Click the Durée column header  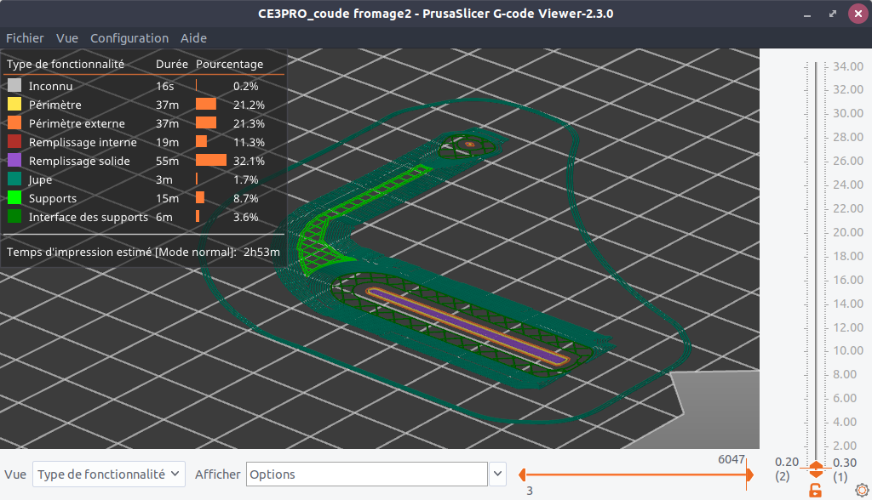point(172,64)
